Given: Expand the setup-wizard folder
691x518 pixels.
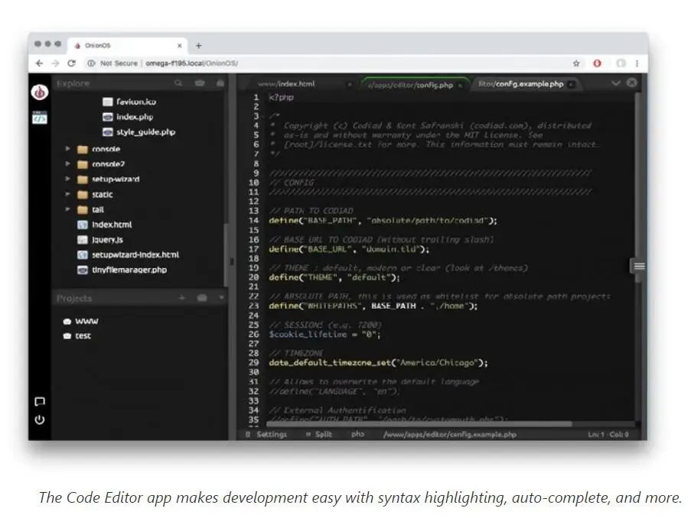Looking at the screenshot, I should 67,179.
